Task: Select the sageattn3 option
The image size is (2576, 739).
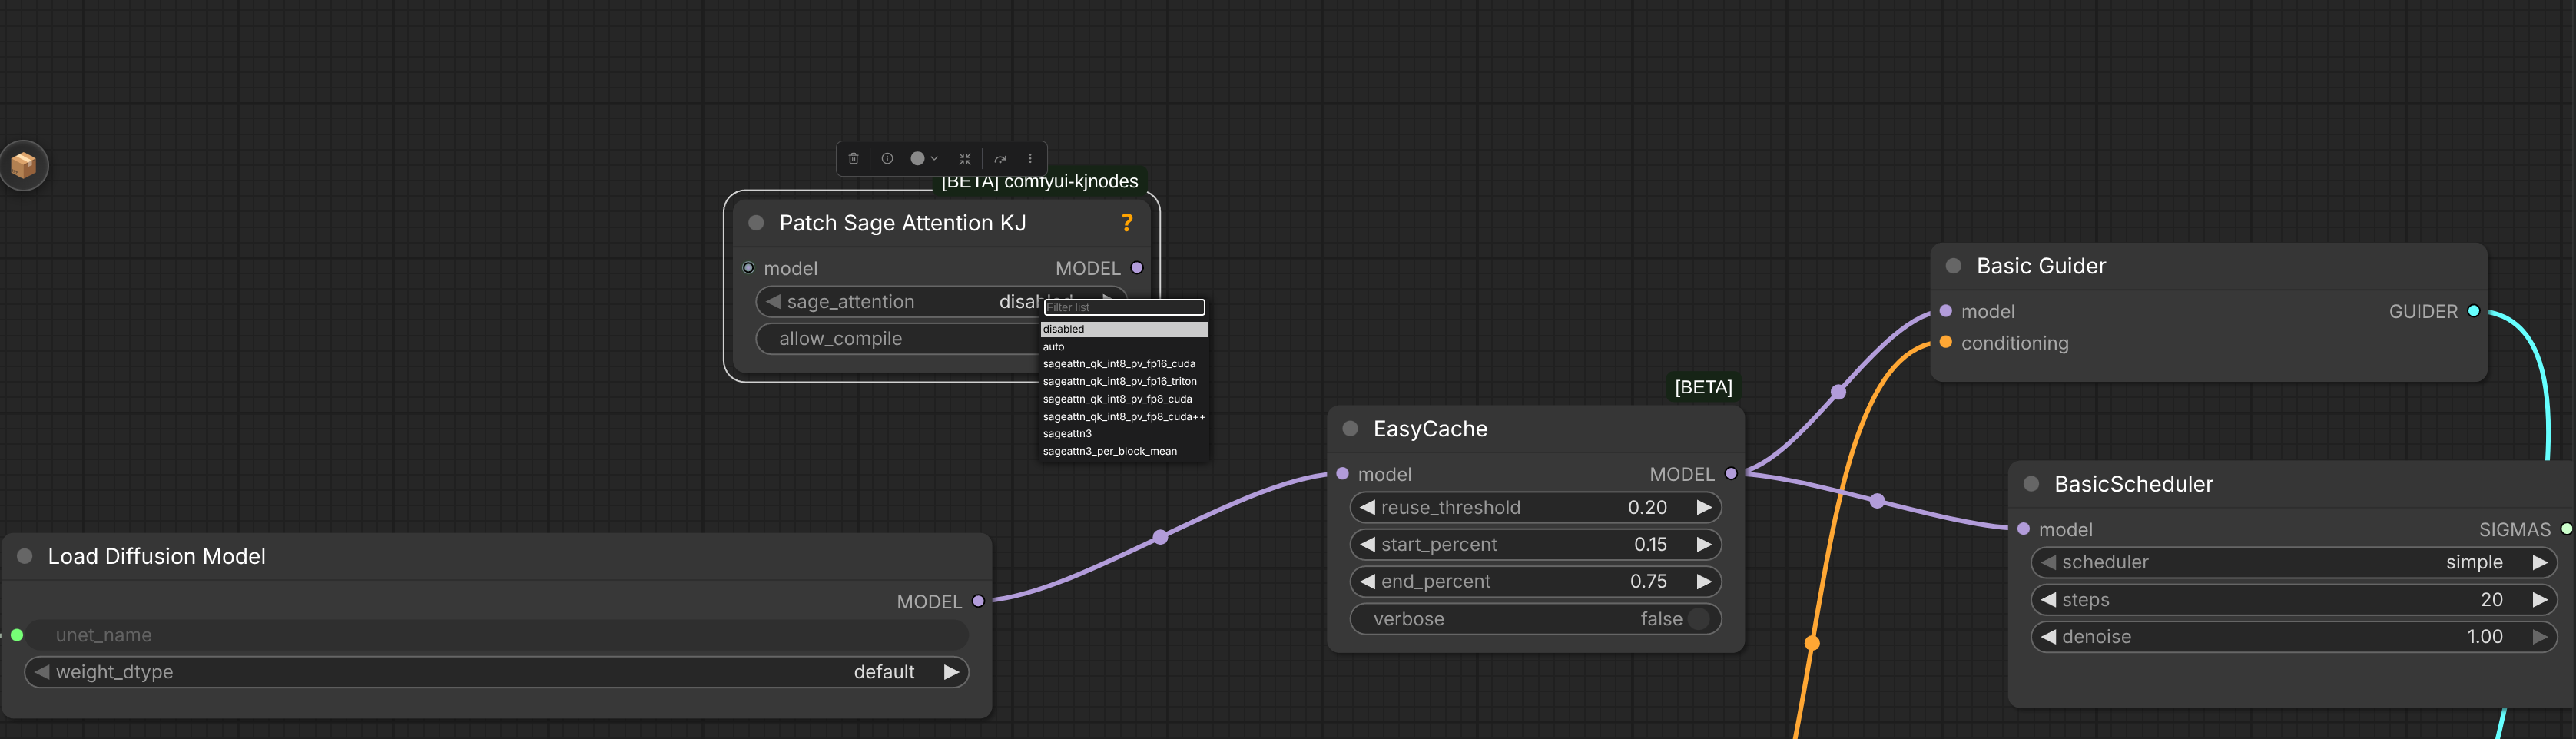Action: 1124,434
